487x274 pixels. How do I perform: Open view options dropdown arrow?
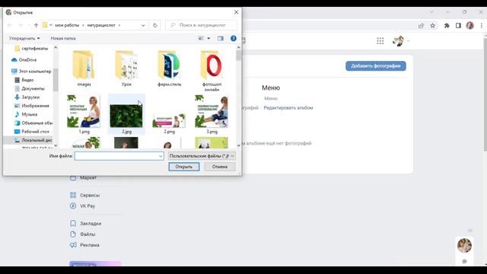coord(208,39)
